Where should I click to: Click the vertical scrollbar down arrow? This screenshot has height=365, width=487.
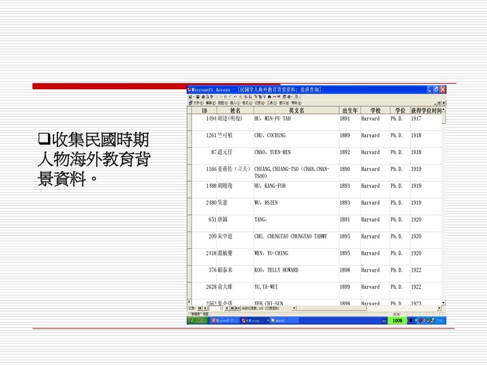point(444,302)
